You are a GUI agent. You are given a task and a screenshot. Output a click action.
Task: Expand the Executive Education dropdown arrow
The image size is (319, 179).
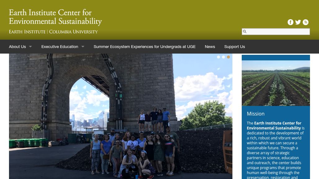click(x=83, y=47)
